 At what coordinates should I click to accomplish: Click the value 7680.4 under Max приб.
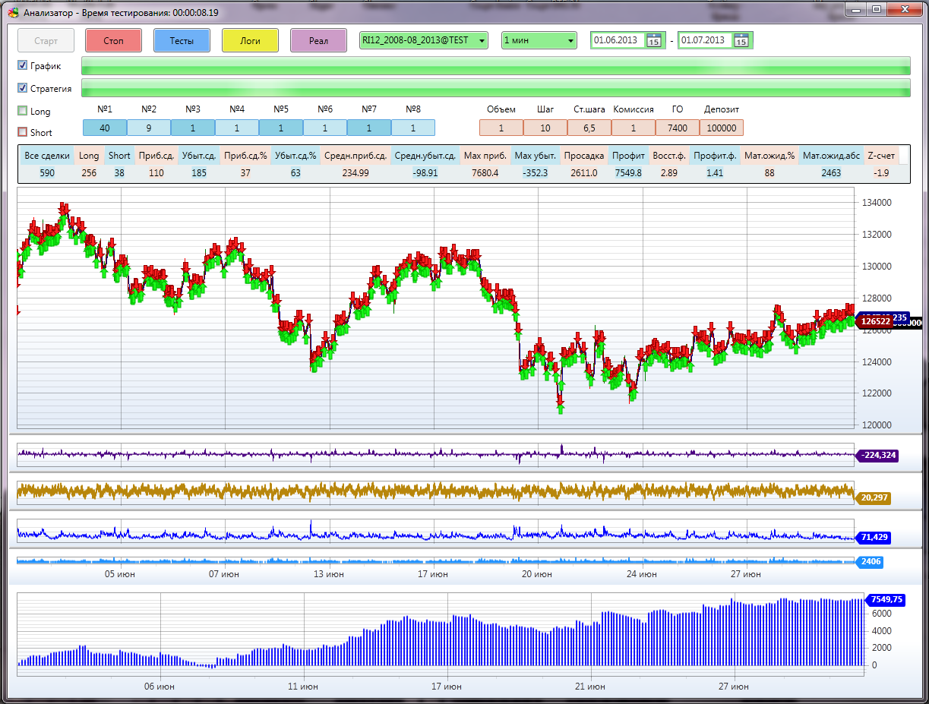(485, 173)
